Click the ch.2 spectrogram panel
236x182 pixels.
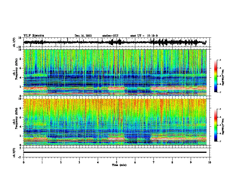[x=115, y=122]
